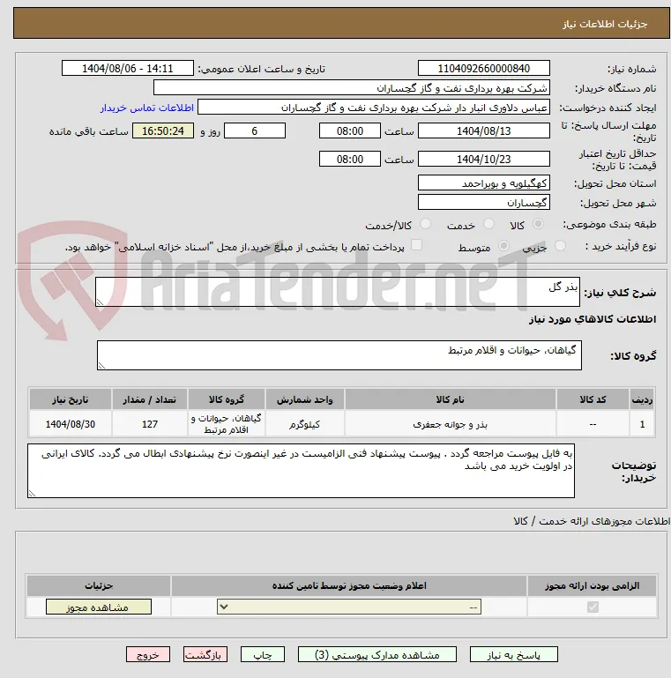Click the شرح کلی نیاز text area بذر گل
Image resolution: width=671 pixels, height=678 pixels.
[x=338, y=292]
